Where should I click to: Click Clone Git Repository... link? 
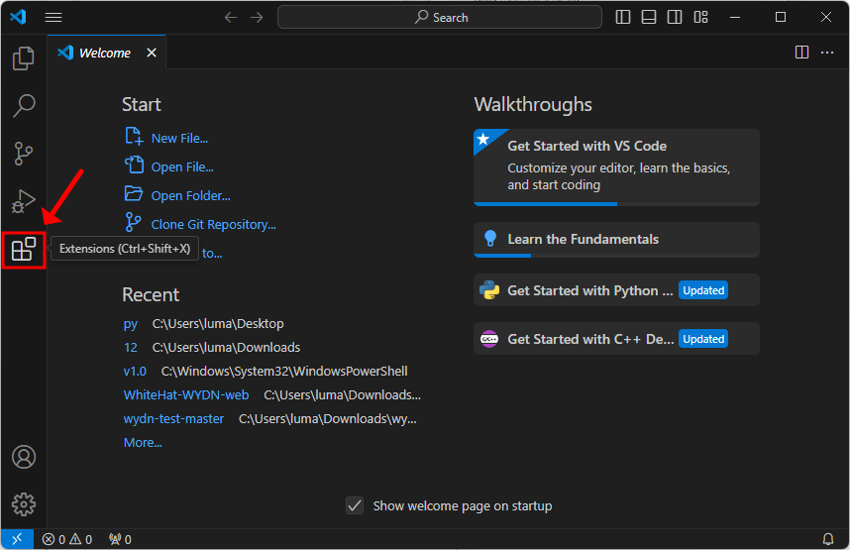(214, 225)
